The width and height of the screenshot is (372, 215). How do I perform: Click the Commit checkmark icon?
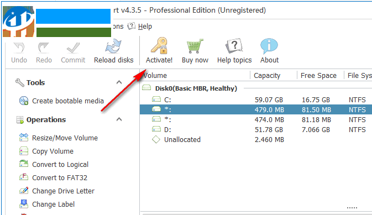[x=73, y=48]
